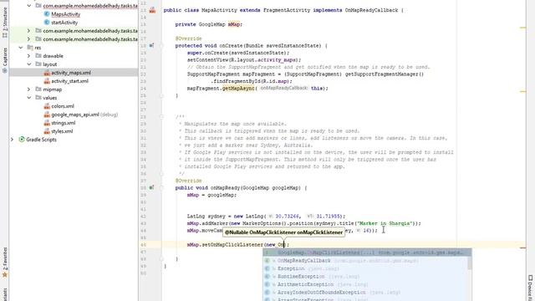Image resolution: width=535 pixels, height=301 pixels.
Task: Click getMapAsync highlighted method call
Action: (238, 88)
